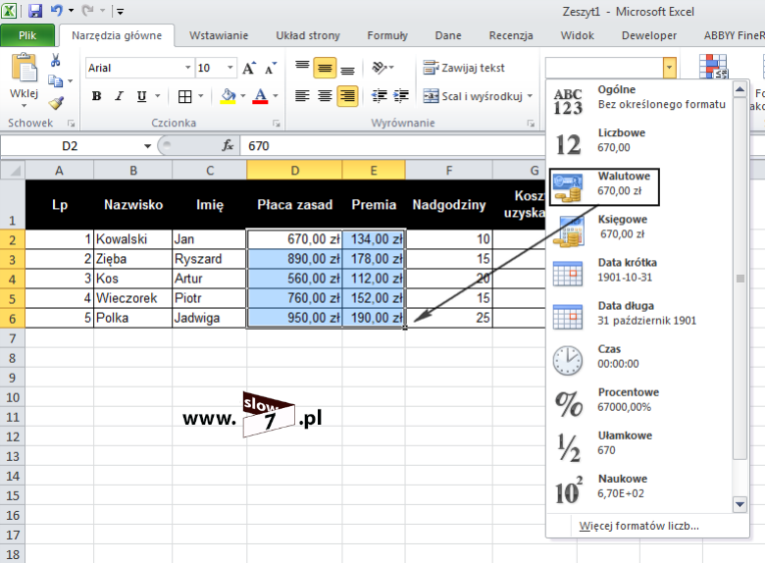Click column F header
Screen dimensions: 765x563
449,171
